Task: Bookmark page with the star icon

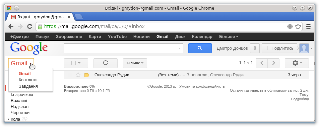Action: (298, 26)
